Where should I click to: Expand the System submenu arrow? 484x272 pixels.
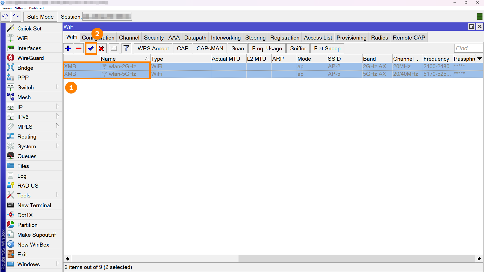coord(57,146)
